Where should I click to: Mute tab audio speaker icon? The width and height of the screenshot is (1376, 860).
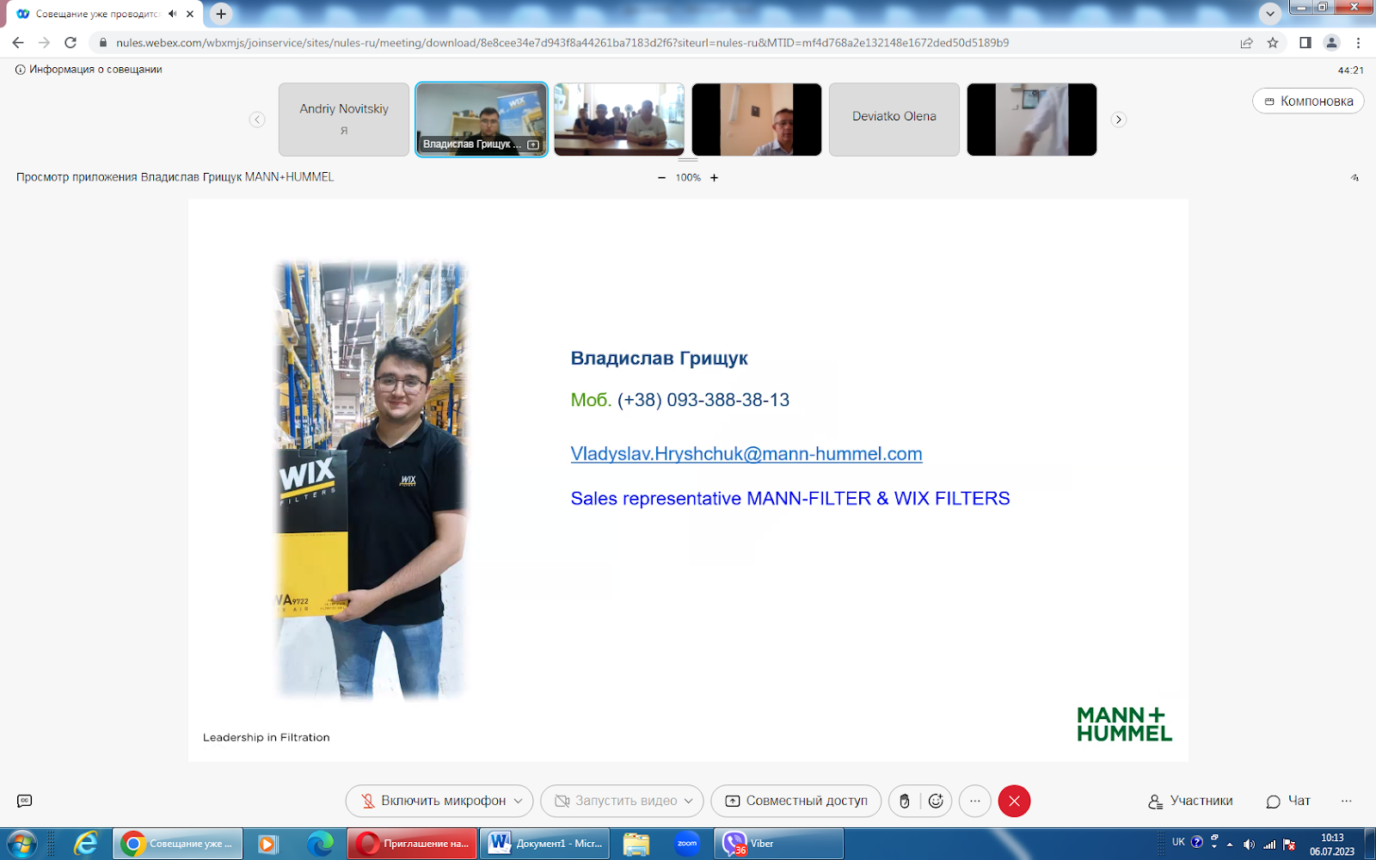point(172,14)
